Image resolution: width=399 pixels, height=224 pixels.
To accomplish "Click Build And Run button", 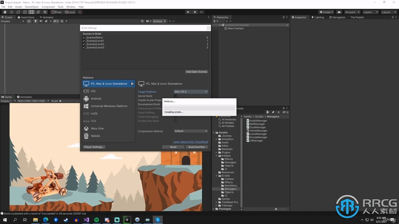I will tap(197, 147).
